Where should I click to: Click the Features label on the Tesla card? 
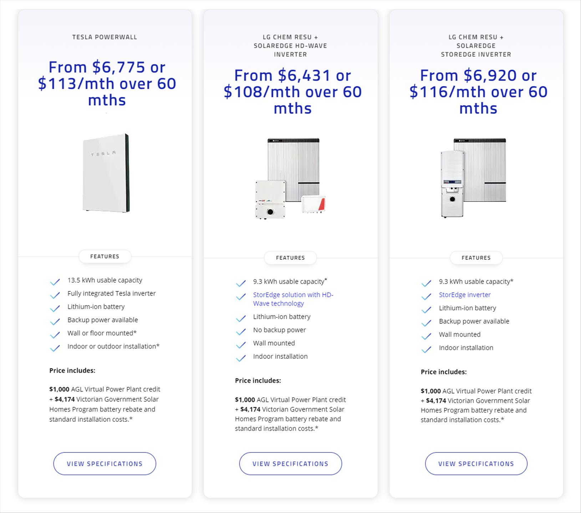click(105, 256)
